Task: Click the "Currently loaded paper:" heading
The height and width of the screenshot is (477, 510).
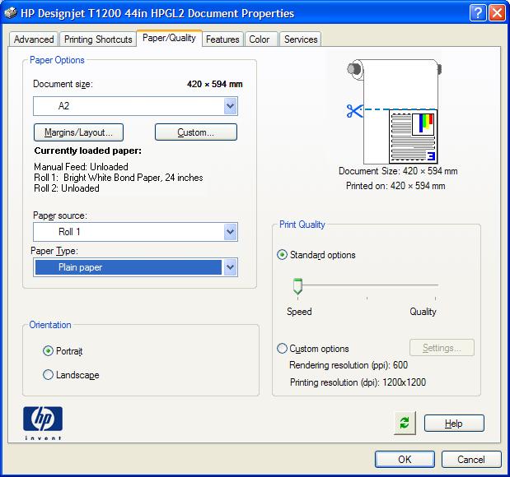Action: pyautogui.click(x=88, y=151)
